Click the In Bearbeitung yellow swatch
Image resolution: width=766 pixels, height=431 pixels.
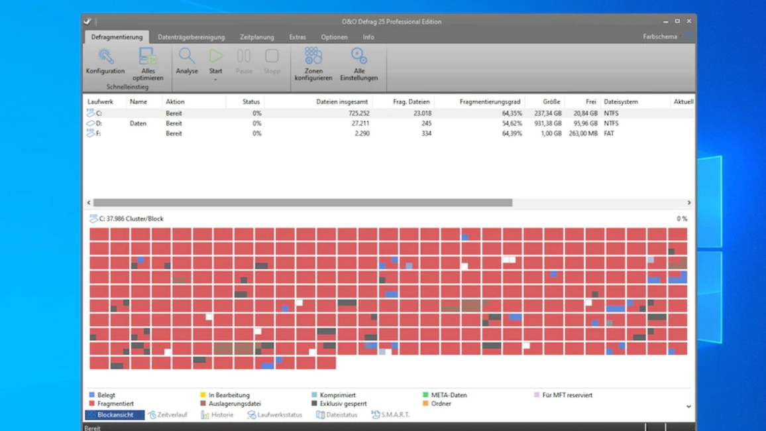203,395
